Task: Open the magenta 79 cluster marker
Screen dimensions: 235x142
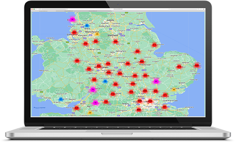Action: point(95,103)
